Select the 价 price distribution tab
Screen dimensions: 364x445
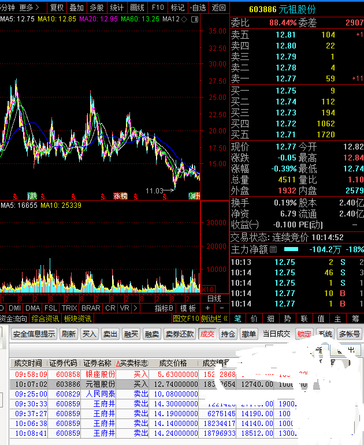254,319
